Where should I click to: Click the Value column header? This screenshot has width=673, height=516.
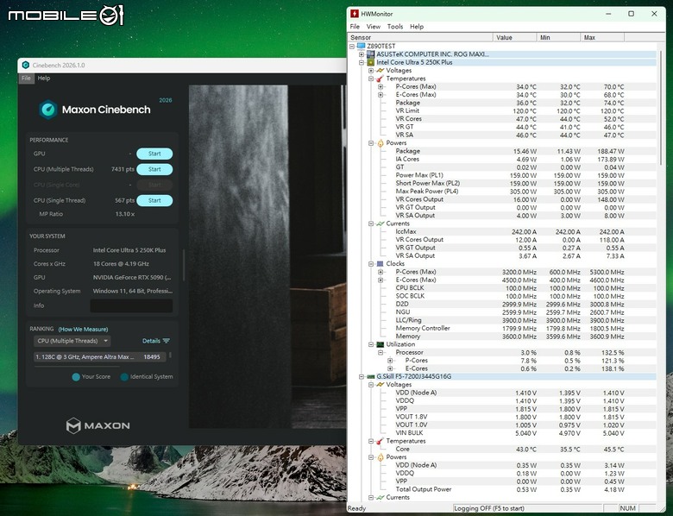[514, 38]
